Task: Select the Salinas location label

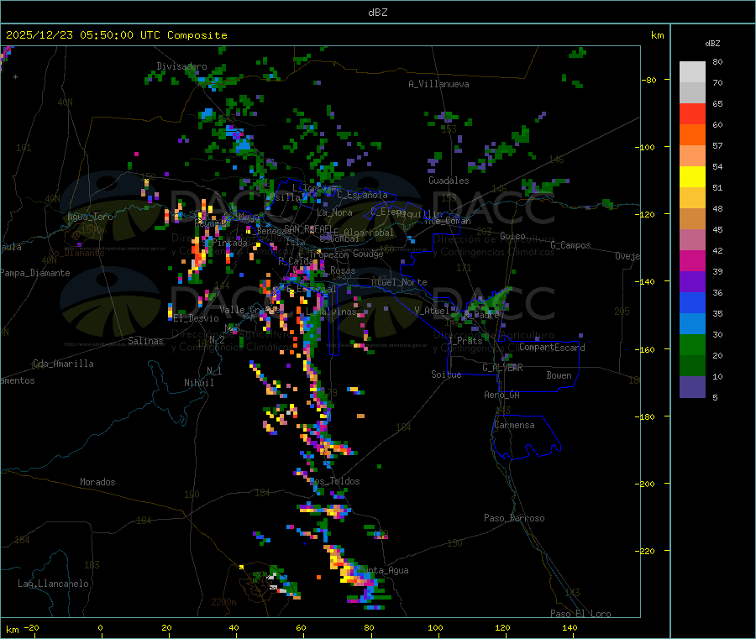Action: tap(145, 341)
